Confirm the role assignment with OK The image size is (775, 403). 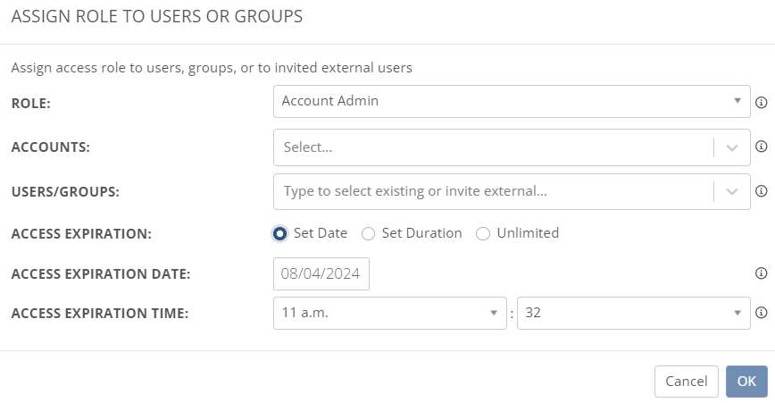[746, 382]
